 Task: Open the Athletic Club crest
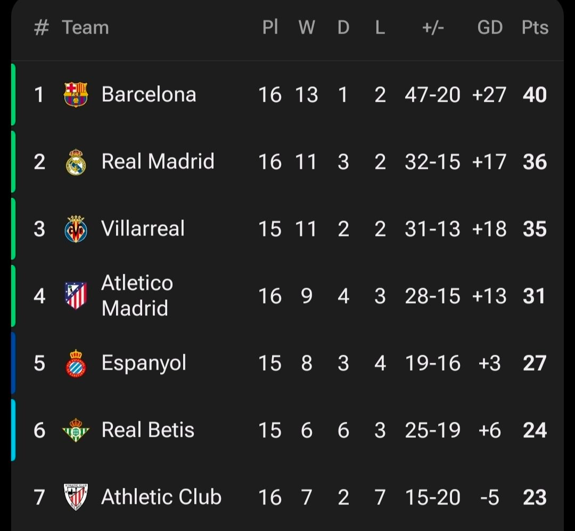[76, 497]
